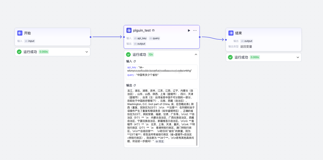The height and width of the screenshot is (160, 323).
Task: Expand the 开始 node run result
Action: coord(87,52)
